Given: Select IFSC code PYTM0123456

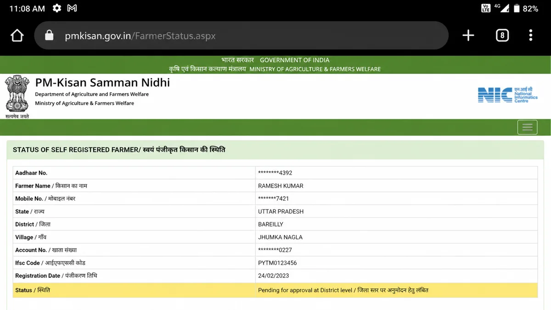Looking at the screenshot, I should point(277,263).
